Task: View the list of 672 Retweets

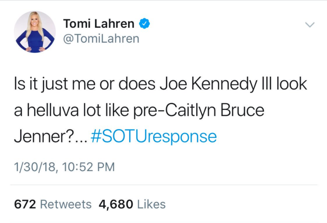Action: click(52, 204)
